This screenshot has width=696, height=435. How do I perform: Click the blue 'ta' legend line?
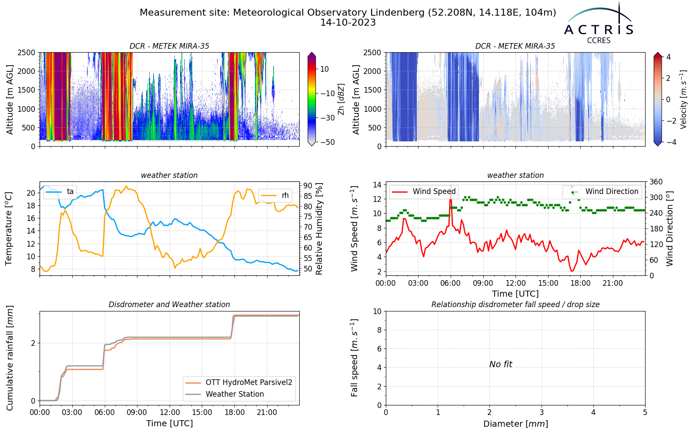click(x=54, y=191)
